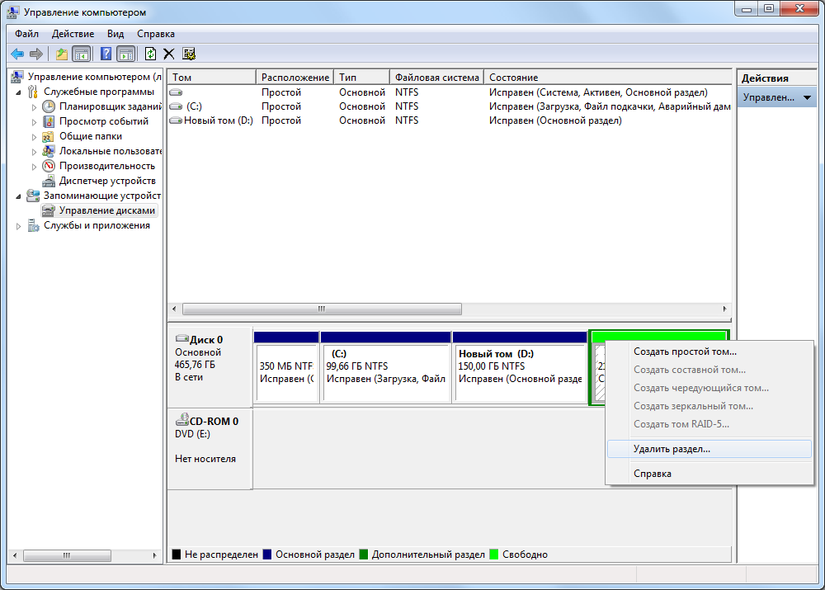Select the Диспетчер устройств icon in tree

pos(49,181)
